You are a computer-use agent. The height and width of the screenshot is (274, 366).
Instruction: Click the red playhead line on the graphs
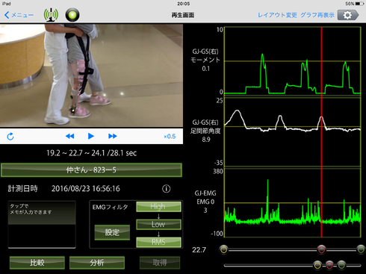click(321, 132)
